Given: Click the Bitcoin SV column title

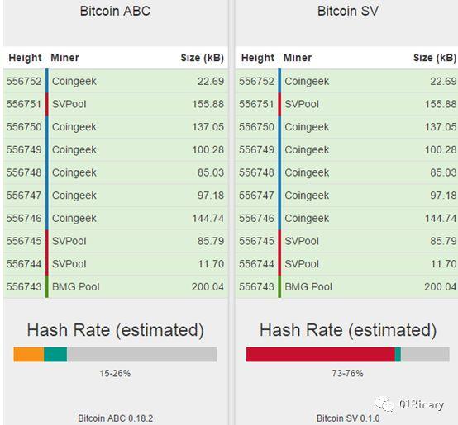Looking at the screenshot, I should tap(348, 11).
